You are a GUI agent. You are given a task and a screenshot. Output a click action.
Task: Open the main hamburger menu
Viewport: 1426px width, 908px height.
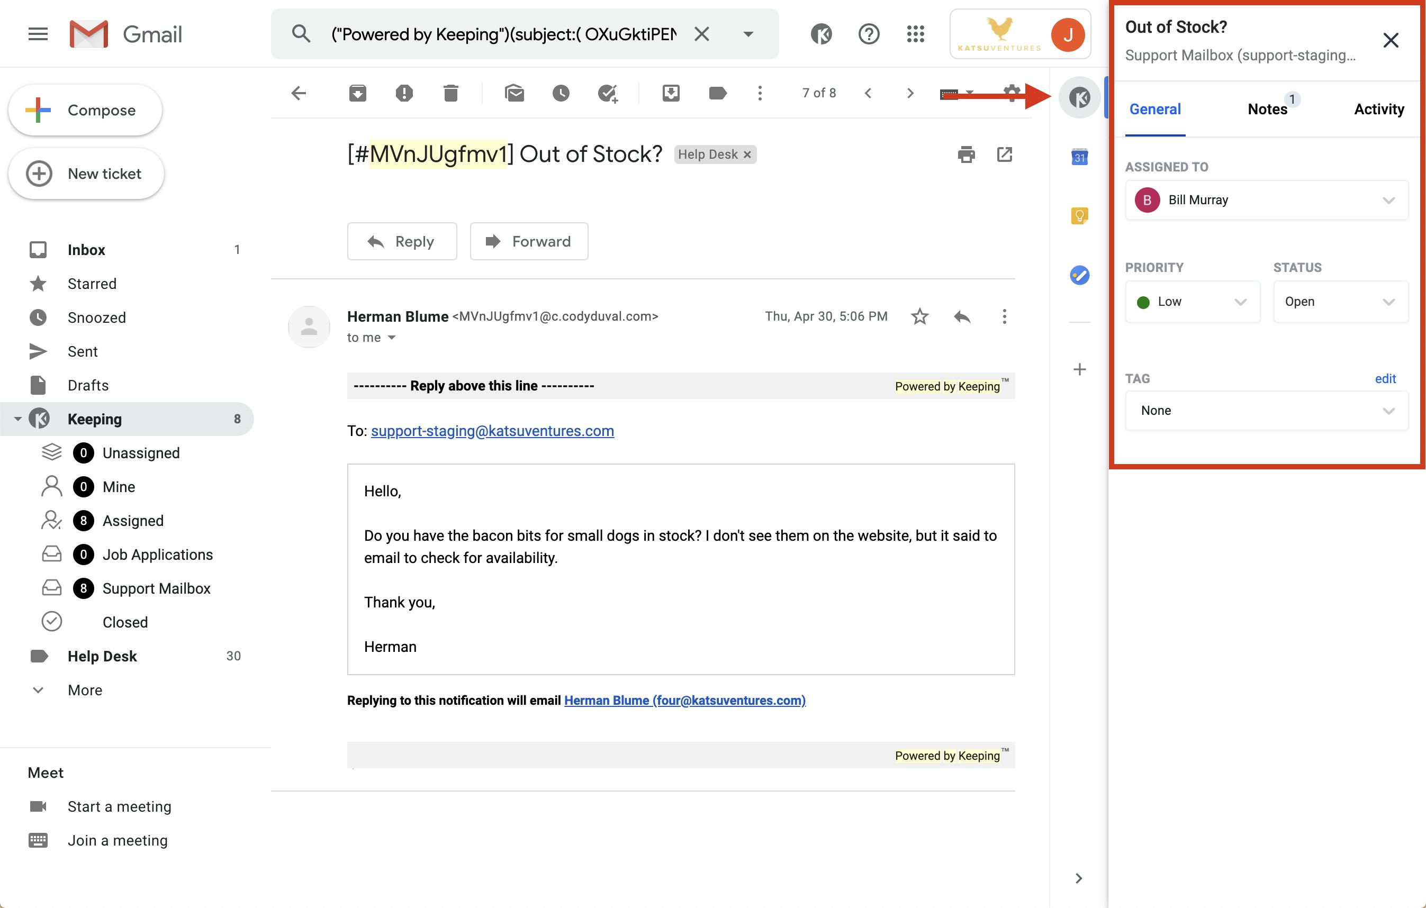pyautogui.click(x=38, y=34)
